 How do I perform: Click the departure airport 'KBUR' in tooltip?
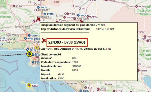point(61,74)
